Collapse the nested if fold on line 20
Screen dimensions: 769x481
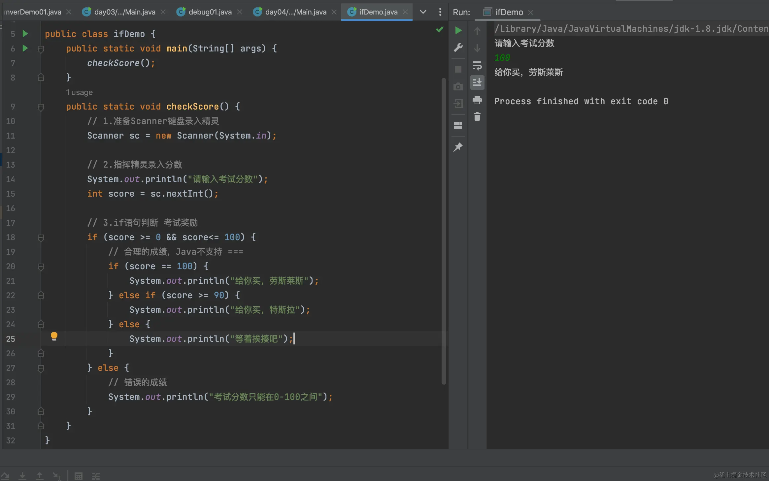(x=41, y=267)
